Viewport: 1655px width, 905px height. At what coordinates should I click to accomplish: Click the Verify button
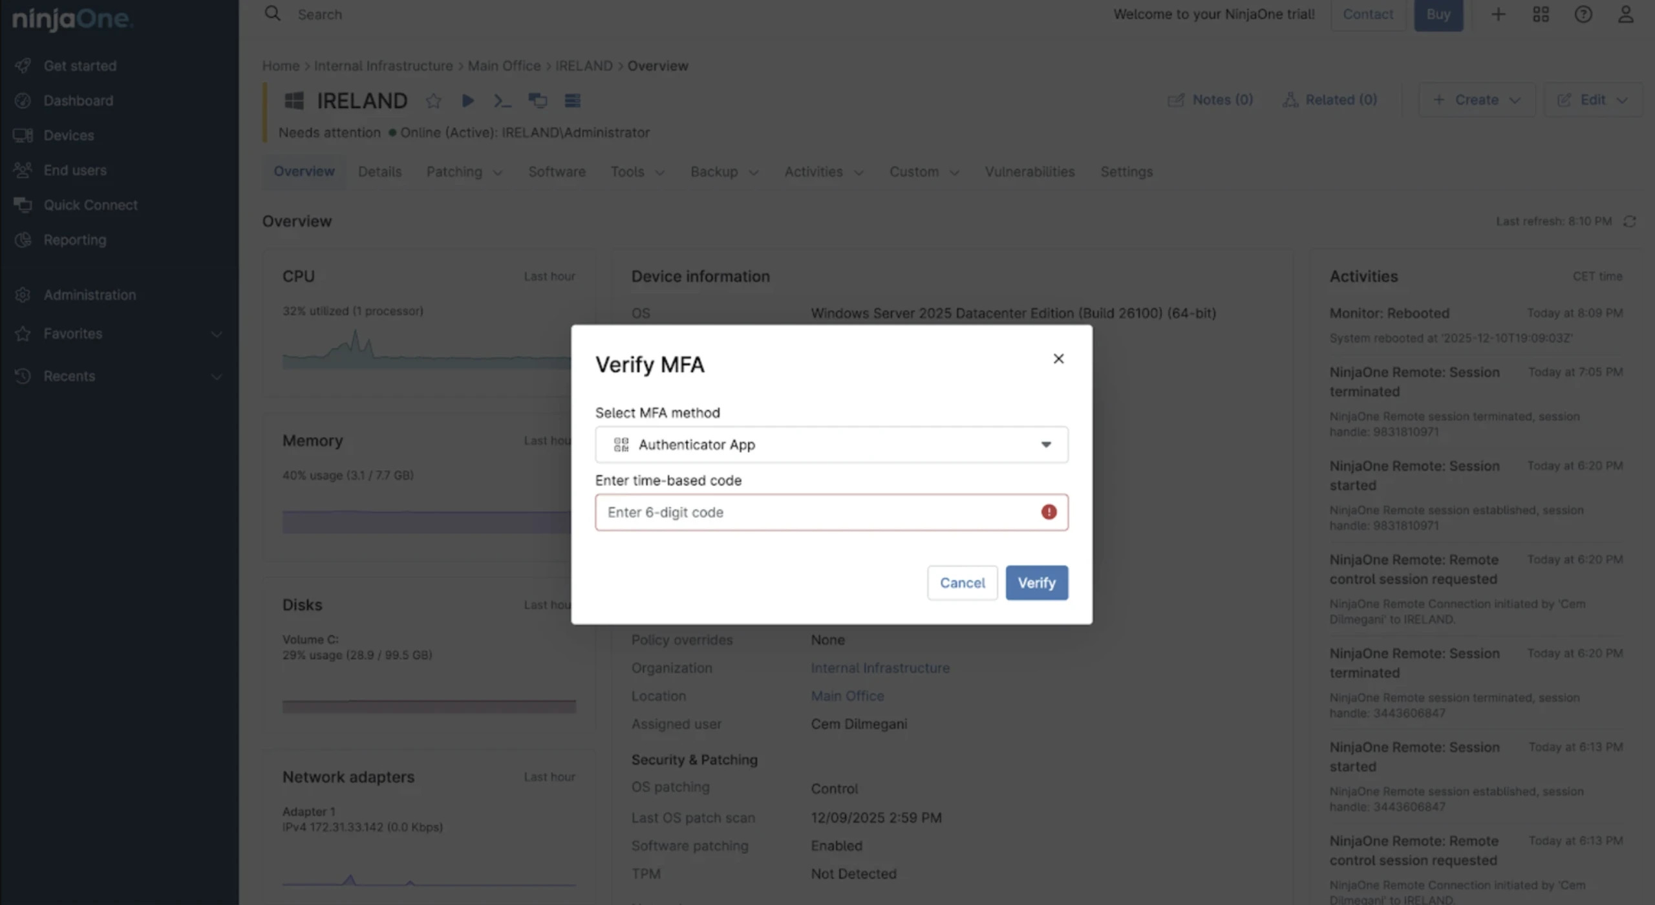point(1036,583)
